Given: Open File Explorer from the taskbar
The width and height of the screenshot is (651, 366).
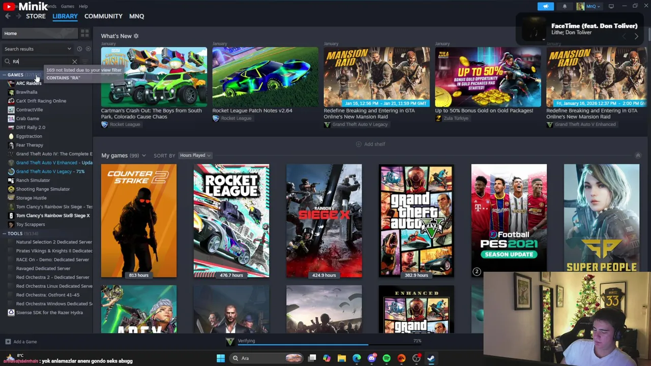Looking at the screenshot, I should point(342,358).
